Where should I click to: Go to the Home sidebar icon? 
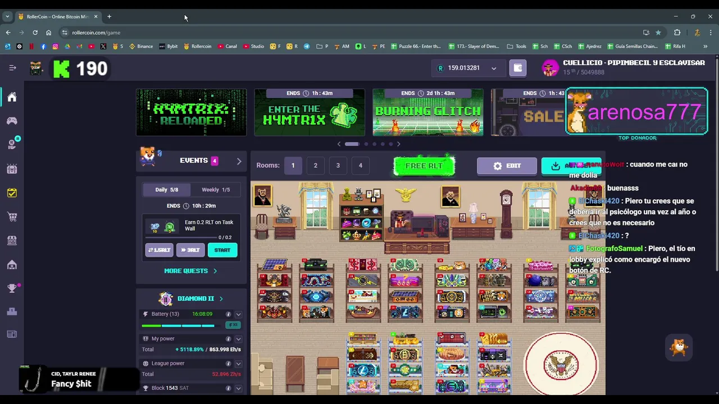pyautogui.click(x=12, y=97)
